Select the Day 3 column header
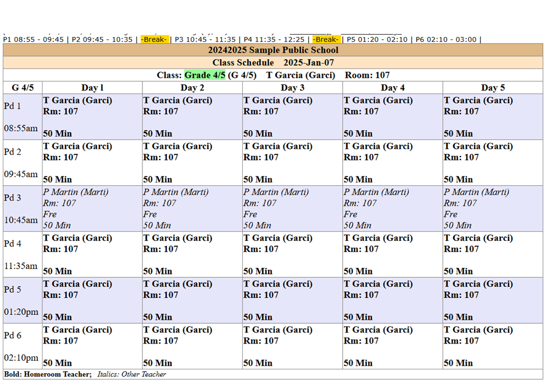 pos(292,88)
